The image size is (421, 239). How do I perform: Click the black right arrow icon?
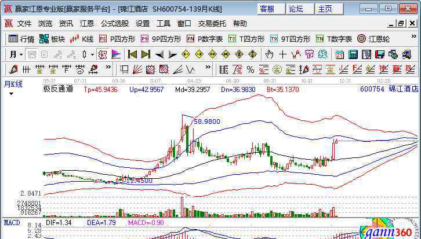(172, 55)
